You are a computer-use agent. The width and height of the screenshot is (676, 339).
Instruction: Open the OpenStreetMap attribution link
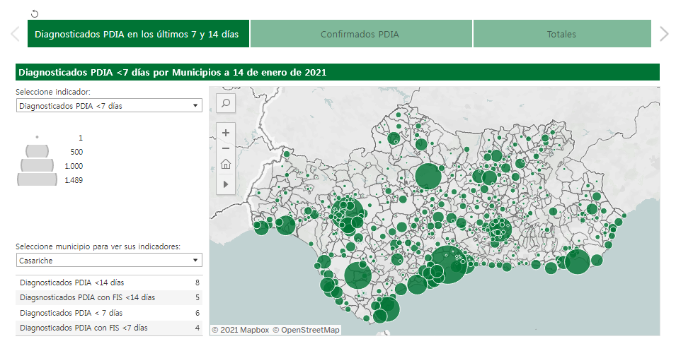307,330
